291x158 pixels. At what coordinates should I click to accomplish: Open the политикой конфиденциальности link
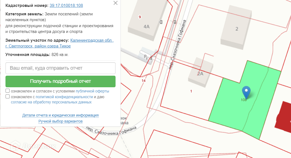(64, 97)
